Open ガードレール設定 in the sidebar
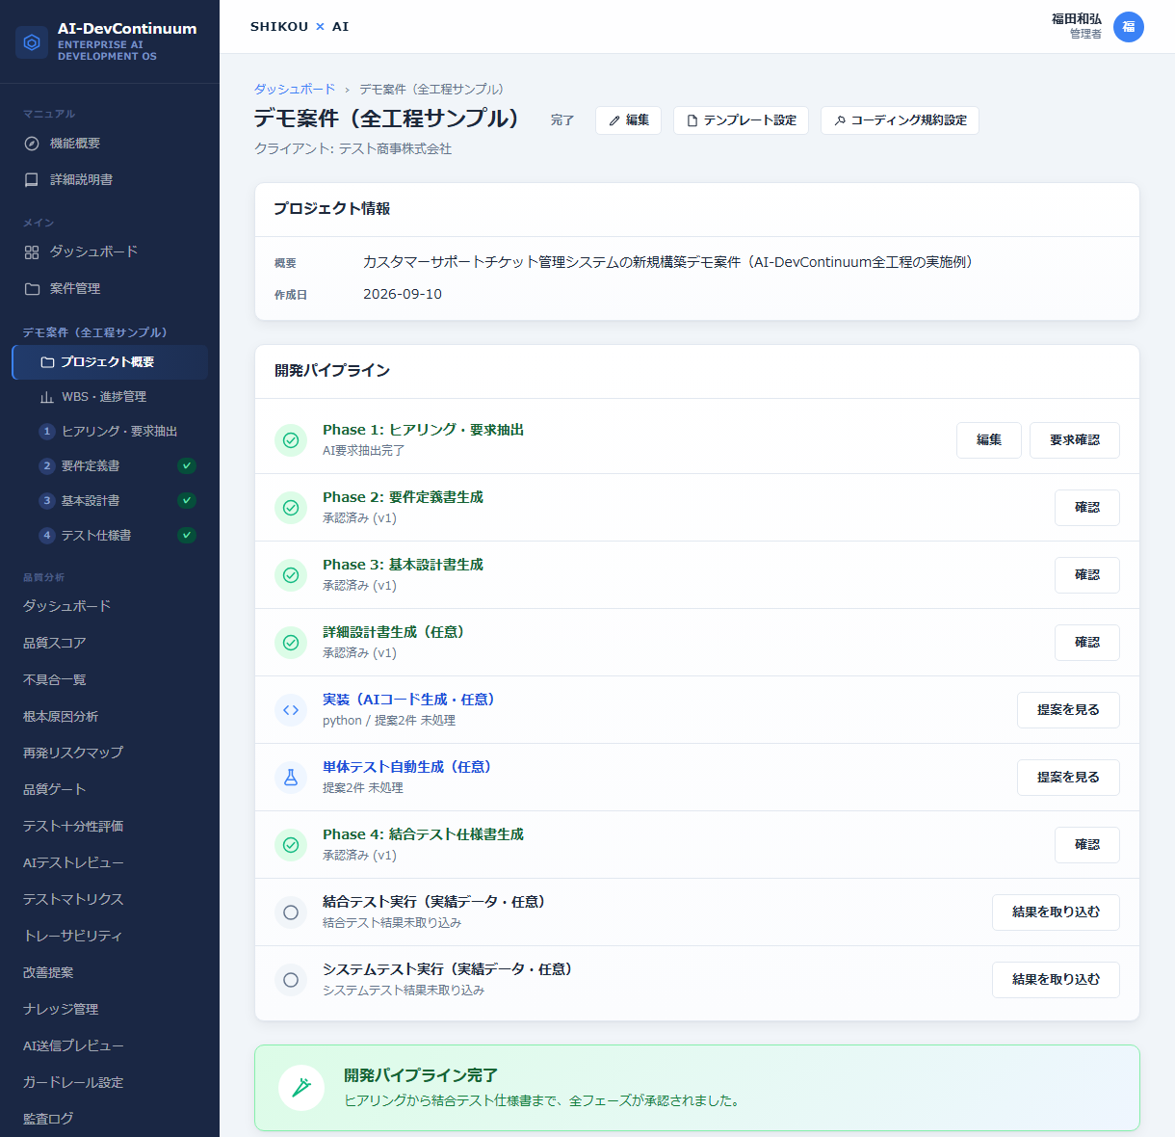Image resolution: width=1175 pixels, height=1137 pixels. coord(110,1082)
